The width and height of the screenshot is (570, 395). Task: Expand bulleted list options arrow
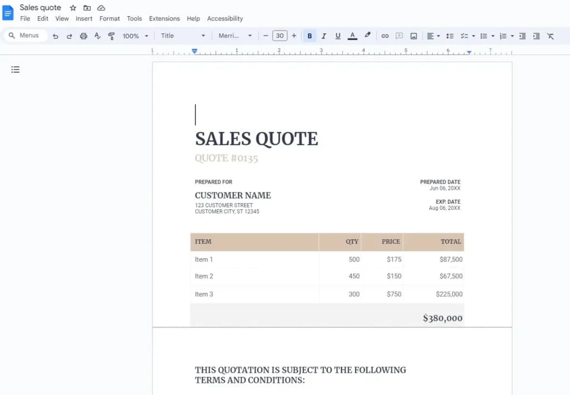[493, 36]
